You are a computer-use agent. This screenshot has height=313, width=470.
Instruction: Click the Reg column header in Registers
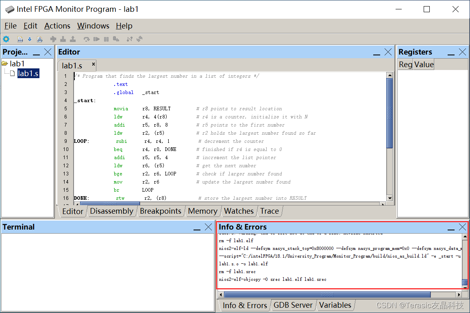tap(405, 64)
